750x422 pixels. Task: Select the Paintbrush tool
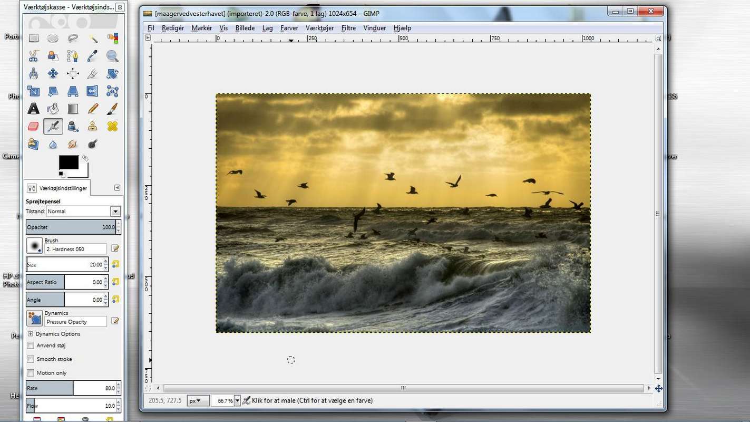[112, 109]
